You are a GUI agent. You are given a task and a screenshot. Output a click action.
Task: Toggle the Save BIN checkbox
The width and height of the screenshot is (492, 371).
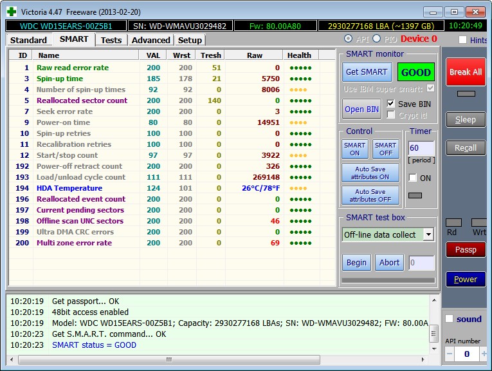pyautogui.click(x=391, y=104)
